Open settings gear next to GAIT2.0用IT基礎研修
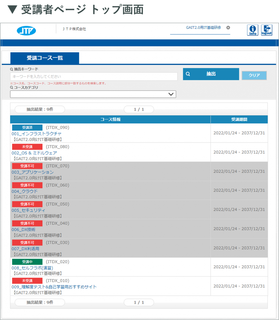 [x=228, y=27]
